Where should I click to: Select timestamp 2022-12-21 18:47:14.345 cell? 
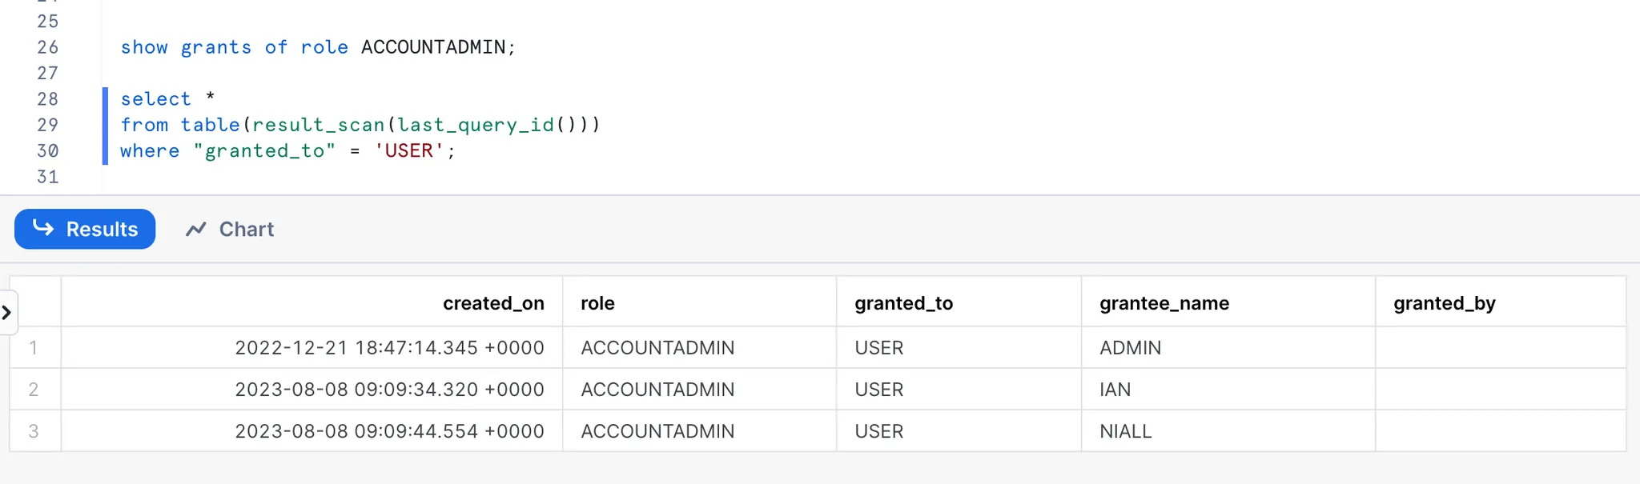tap(312, 347)
